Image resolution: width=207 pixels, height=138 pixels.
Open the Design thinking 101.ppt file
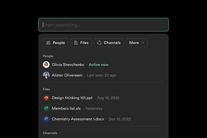(x=72, y=98)
